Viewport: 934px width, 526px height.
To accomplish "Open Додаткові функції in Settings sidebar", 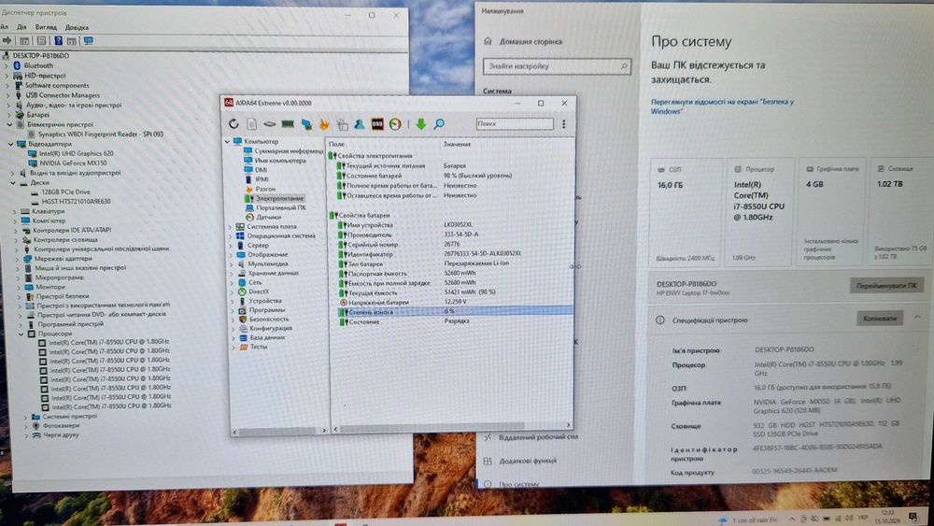I will 528,461.
